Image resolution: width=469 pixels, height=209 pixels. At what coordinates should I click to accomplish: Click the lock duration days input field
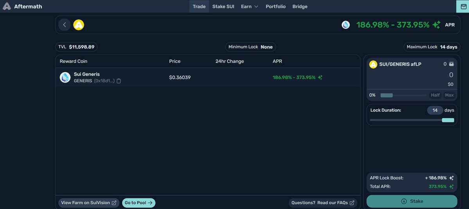435,110
